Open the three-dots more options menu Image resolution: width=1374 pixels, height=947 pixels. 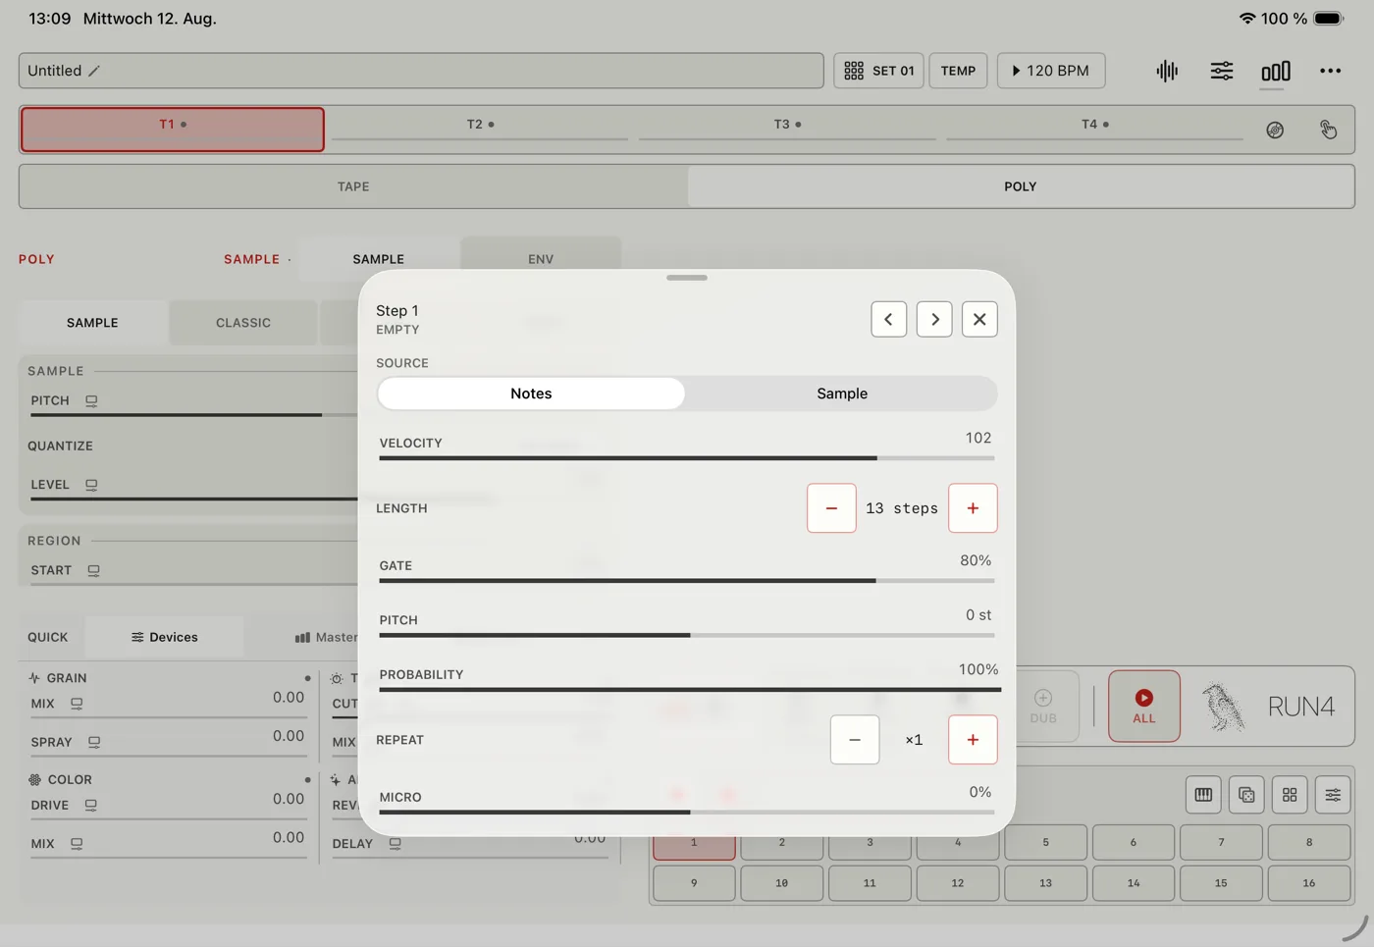pos(1330,71)
